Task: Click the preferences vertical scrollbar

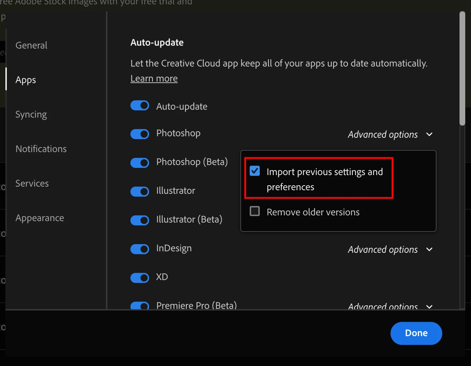Action: pyautogui.click(x=462, y=68)
